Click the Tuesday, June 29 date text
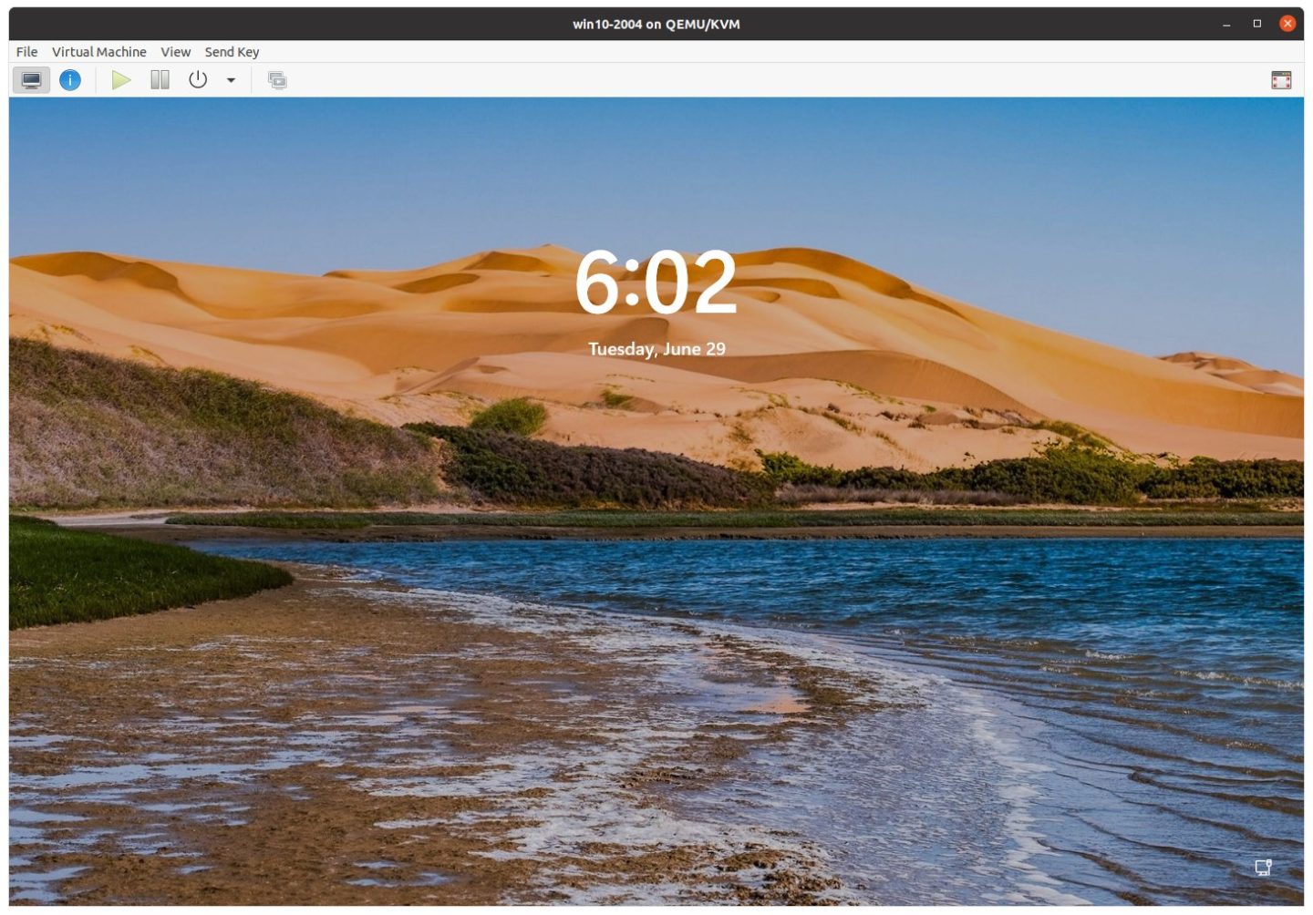The image size is (1313, 915). point(657,349)
